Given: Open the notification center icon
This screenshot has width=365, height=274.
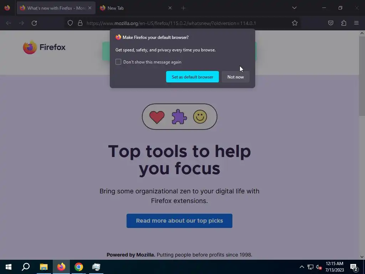Looking at the screenshot, I should pyautogui.click(x=354, y=267).
